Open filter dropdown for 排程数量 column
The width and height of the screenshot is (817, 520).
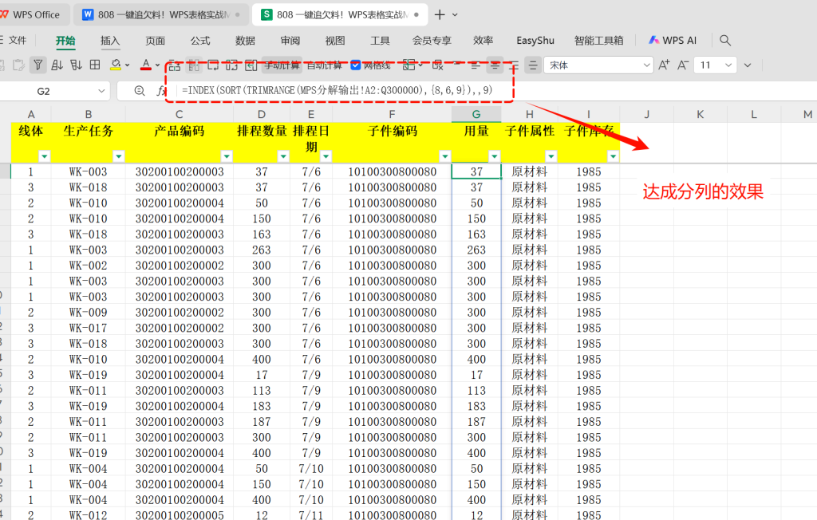pyautogui.click(x=283, y=156)
